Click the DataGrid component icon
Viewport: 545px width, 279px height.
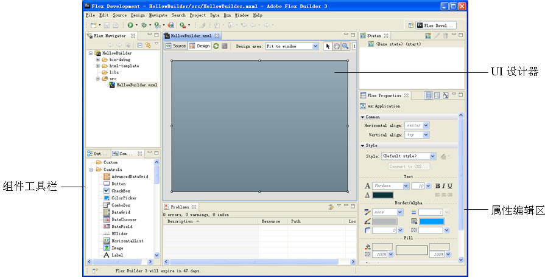107,212
